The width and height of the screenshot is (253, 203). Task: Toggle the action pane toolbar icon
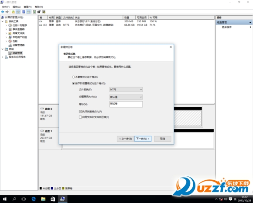coord(29,12)
